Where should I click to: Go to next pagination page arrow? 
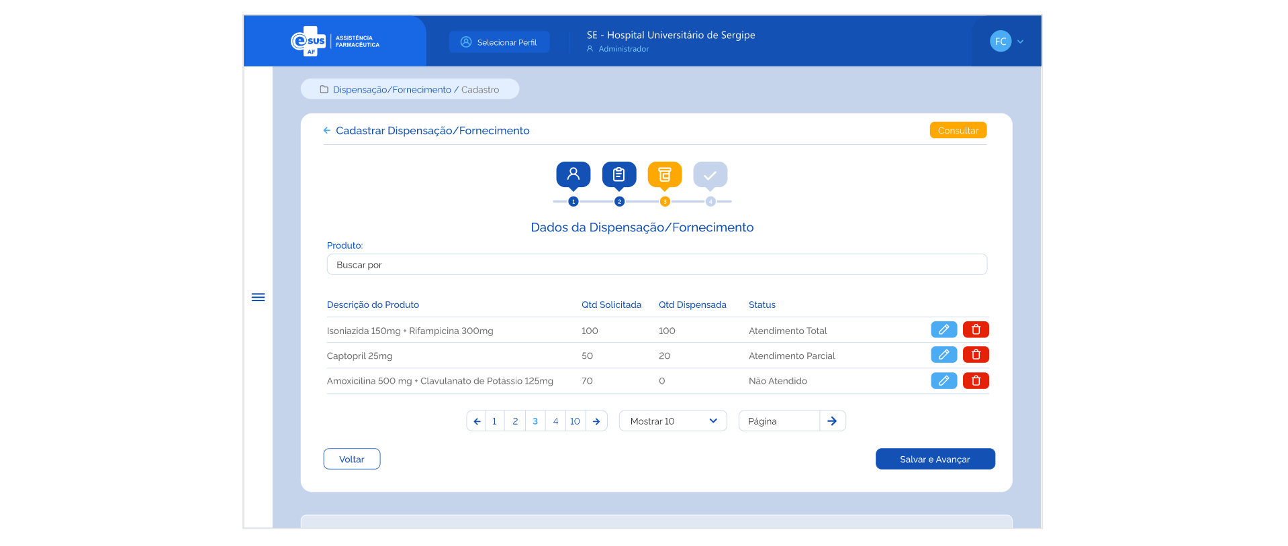point(596,421)
